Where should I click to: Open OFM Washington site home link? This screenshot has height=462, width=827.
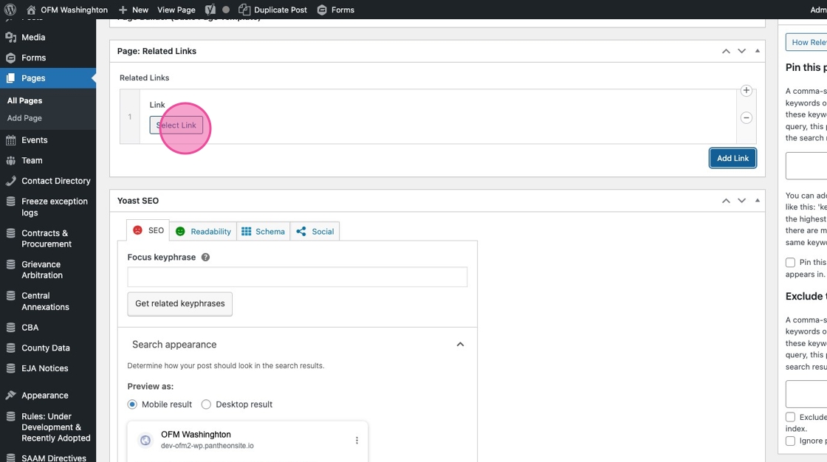67,10
